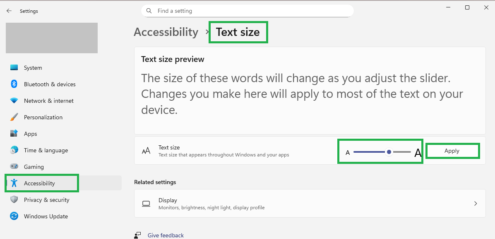Image resolution: width=495 pixels, height=239 pixels.
Task: Click the Text size AA icon
Action: (146, 151)
